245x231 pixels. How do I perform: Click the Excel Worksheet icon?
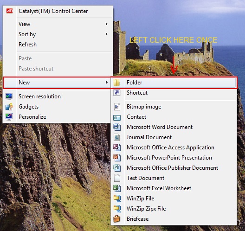point(117,188)
